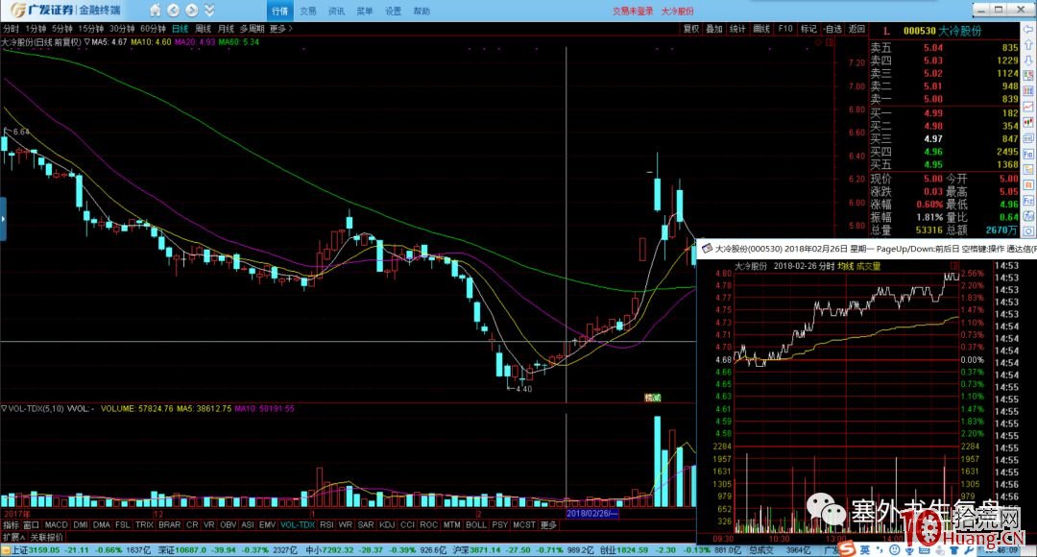This screenshot has width=1037, height=557.
Task: Open the 多周期 multi-period view
Action: [x=252, y=29]
